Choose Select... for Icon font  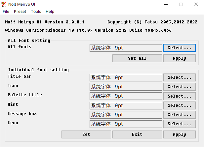coord(180,87)
